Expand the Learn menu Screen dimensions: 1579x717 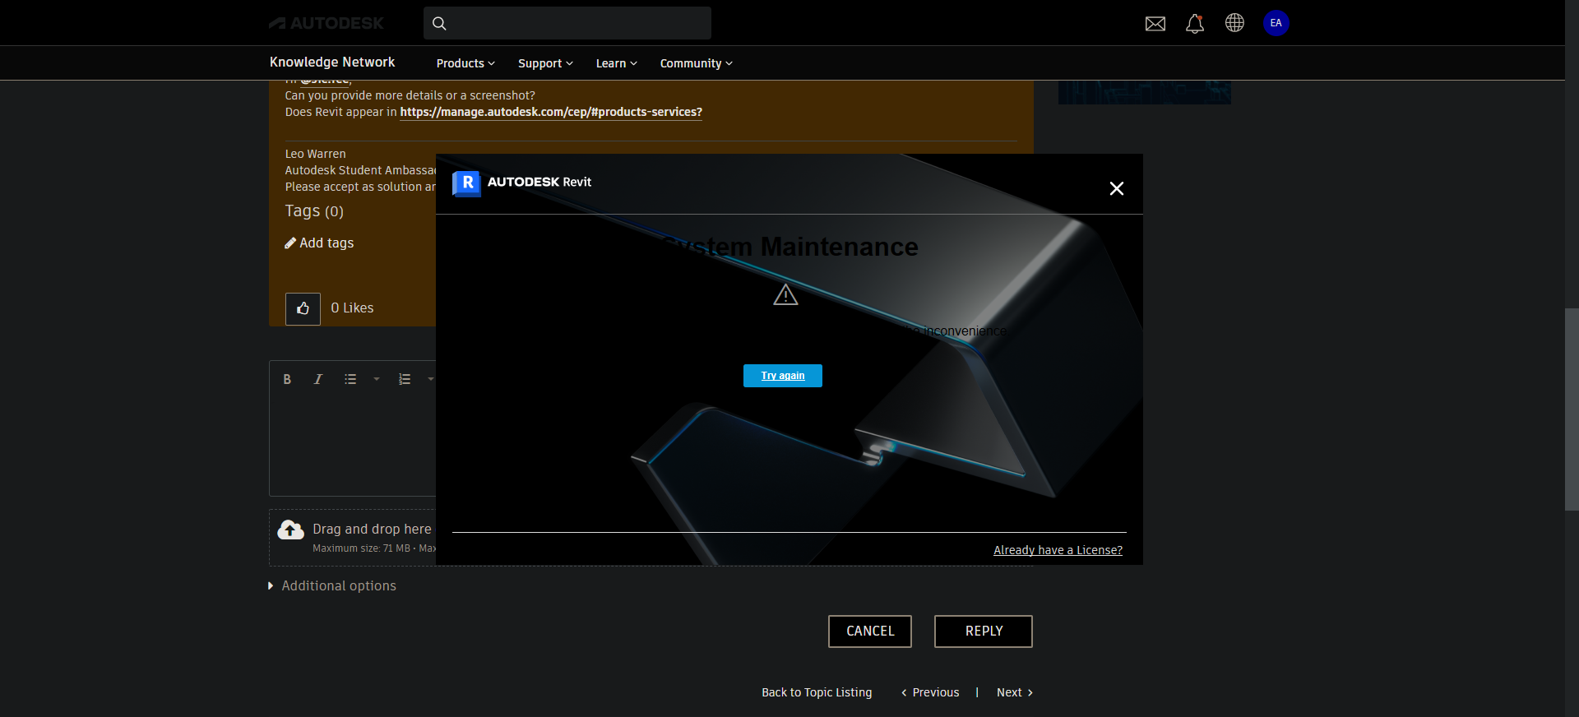tap(617, 63)
